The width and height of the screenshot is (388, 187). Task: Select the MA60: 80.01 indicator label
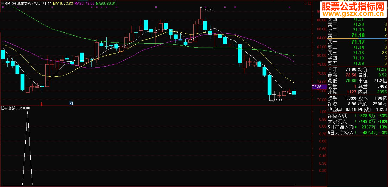tap(105, 3)
